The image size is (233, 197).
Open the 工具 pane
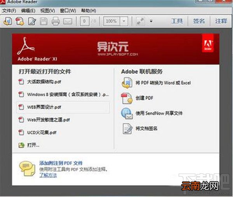click(177, 21)
